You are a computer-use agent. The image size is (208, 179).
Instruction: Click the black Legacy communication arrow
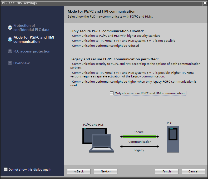tap(140, 146)
